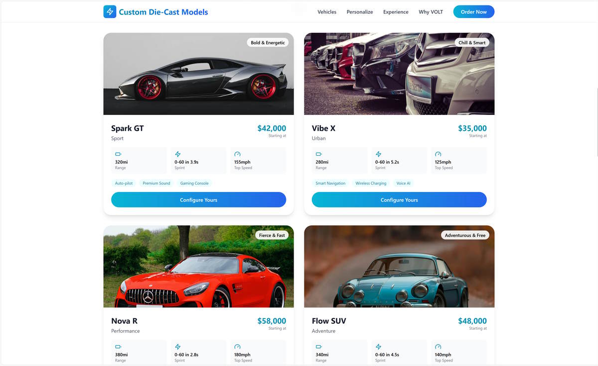
Task: Configure Yours for Vibe X
Action: click(x=399, y=200)
